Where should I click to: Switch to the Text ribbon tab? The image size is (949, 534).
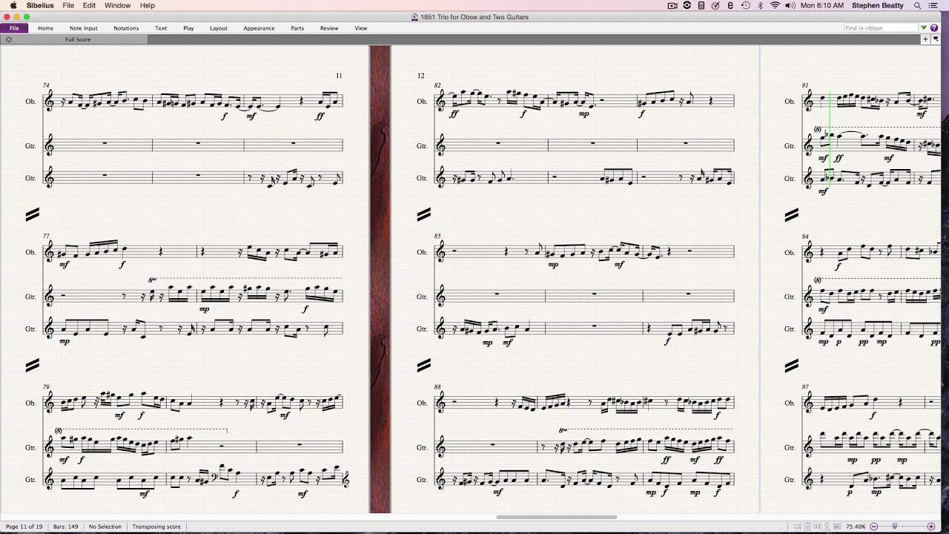pyautogui.click(x=161, y=28)
